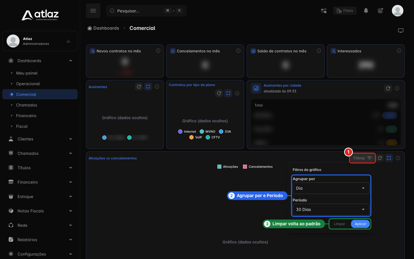The image size is (414, 259).
Task: Click the presentation screen icon
Action: 401,31
